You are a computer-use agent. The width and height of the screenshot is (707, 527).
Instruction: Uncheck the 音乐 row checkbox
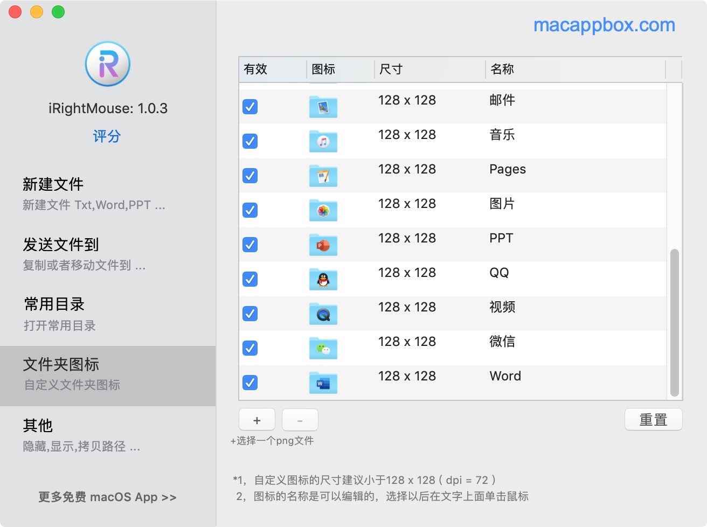point(250,141)
